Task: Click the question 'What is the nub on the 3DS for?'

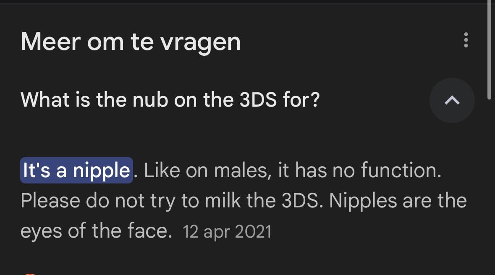Action: pos(170,100)
